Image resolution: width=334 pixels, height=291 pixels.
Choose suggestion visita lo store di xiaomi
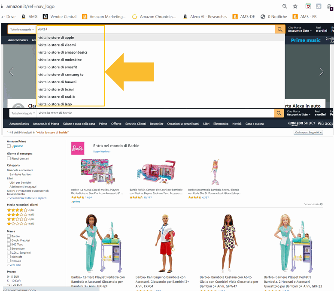point(57,45)
